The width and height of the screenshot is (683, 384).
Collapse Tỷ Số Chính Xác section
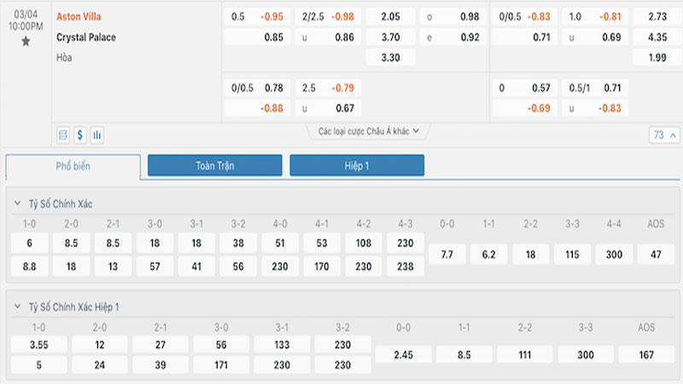(17, 203)
